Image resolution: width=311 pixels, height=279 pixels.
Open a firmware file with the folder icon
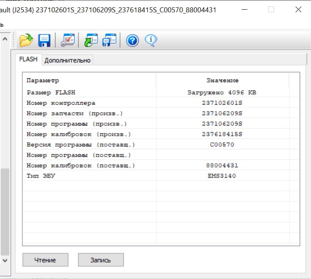pyautogui.click(x=26, y=40)
